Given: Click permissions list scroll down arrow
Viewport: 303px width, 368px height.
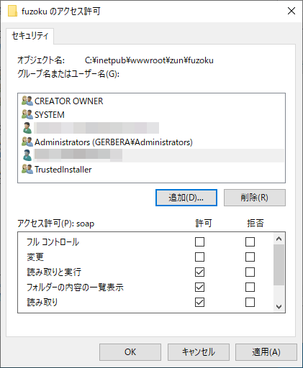Looking at the screenshot, I should point(279,306).
